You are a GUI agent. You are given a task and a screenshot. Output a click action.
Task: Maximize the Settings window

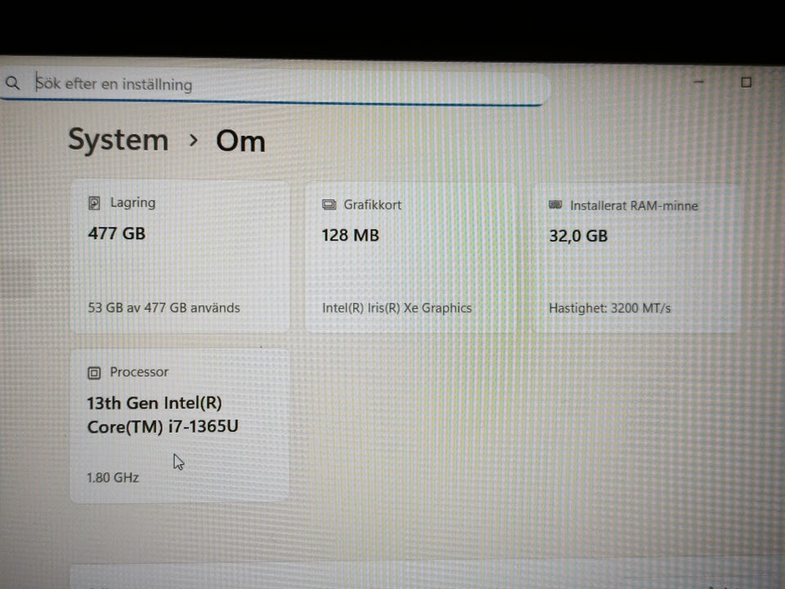[746, 82]
